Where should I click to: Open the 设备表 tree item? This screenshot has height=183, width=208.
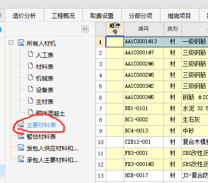point(45,90)
